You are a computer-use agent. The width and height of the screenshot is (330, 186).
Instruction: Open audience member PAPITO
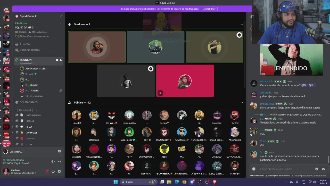(234, 118)
